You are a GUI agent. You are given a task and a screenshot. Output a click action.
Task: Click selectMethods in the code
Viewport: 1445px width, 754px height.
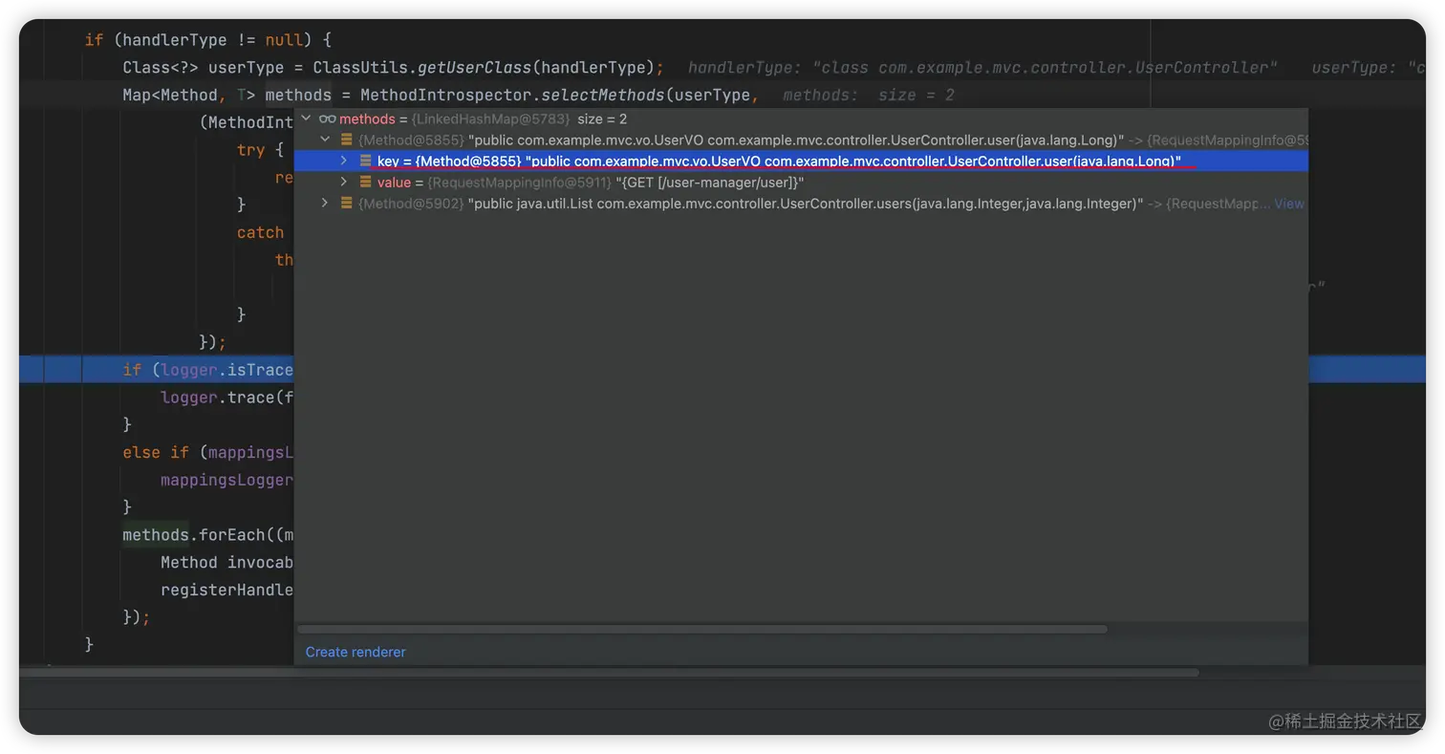click(603, 95)
